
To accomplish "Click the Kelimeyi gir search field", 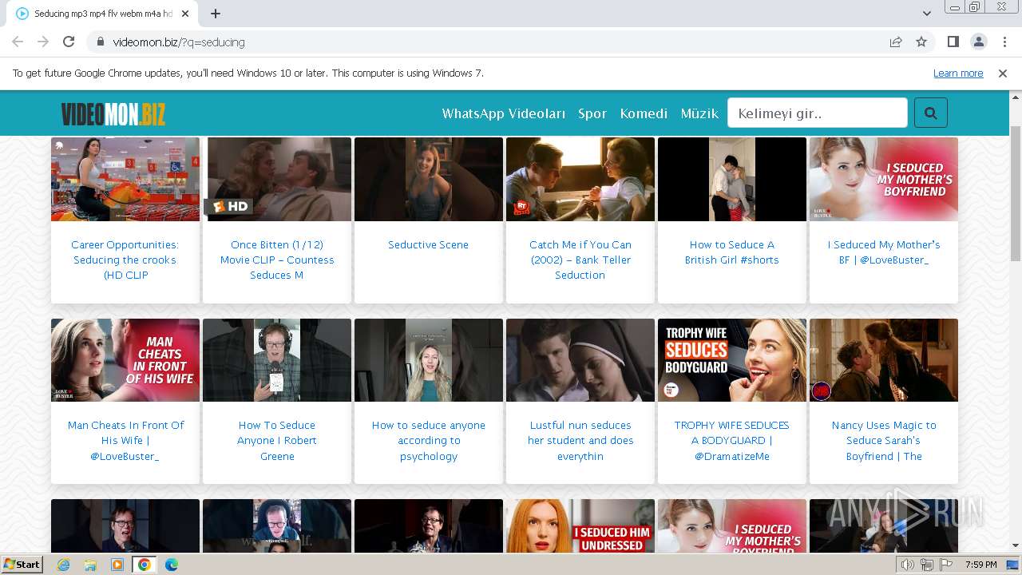I will (817, 113).
